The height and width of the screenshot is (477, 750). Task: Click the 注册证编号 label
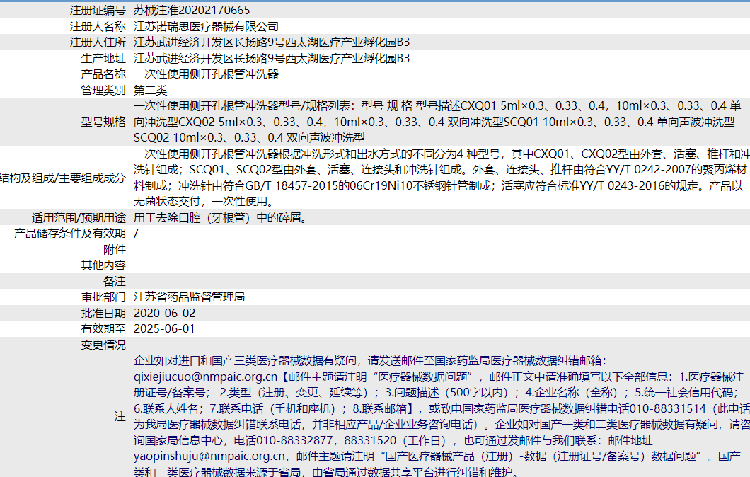click(98, 10)
